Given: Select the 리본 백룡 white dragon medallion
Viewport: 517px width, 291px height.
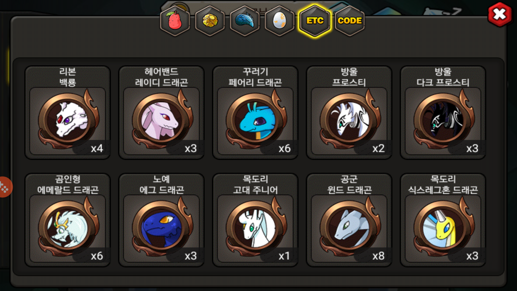Looking at the screenshot, I should [68, 113].
